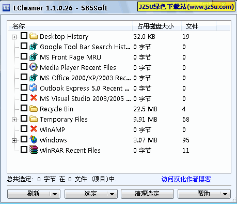Check the Temporary Files checkbox
Screen dimensions: 237x204
24,119
